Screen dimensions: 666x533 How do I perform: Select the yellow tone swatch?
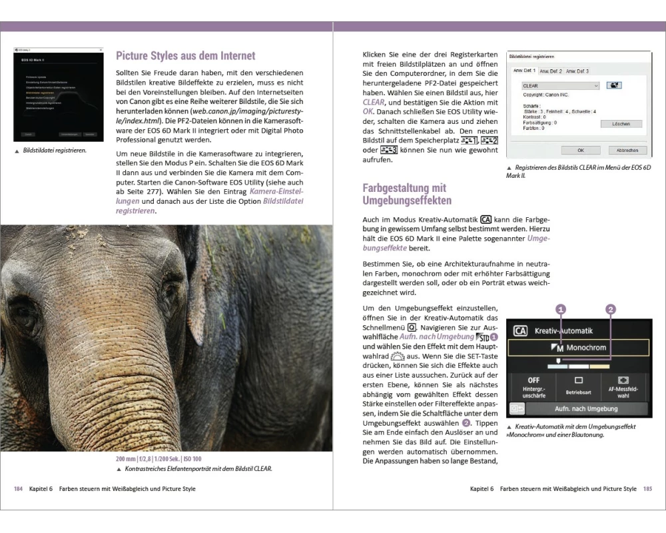coord(599,366)
